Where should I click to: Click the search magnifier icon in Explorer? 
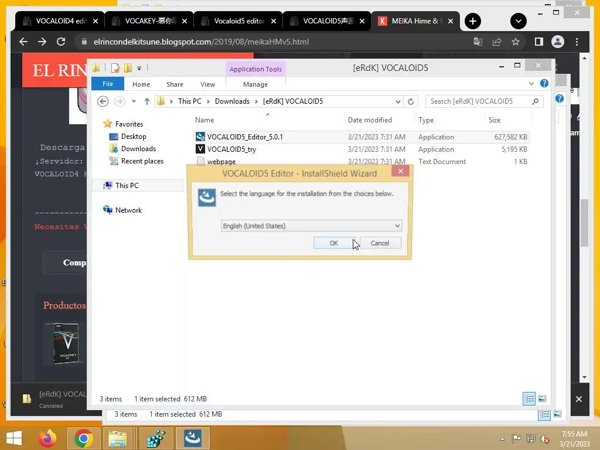click(x=536, y=101)
